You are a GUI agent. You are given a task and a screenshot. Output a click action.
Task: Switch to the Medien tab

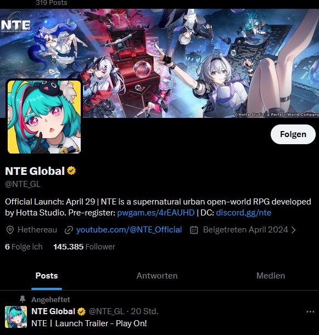[x=271, y=276]
